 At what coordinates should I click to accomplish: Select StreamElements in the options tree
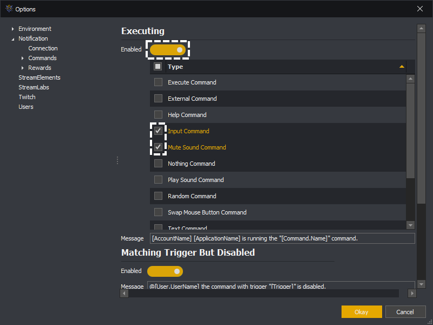[x=39, y=77]
